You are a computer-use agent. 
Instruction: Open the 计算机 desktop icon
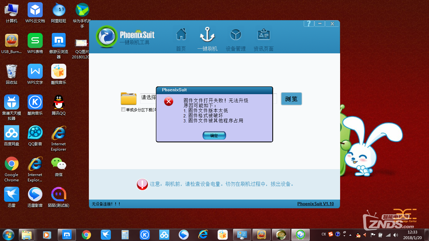coord(12,13)
